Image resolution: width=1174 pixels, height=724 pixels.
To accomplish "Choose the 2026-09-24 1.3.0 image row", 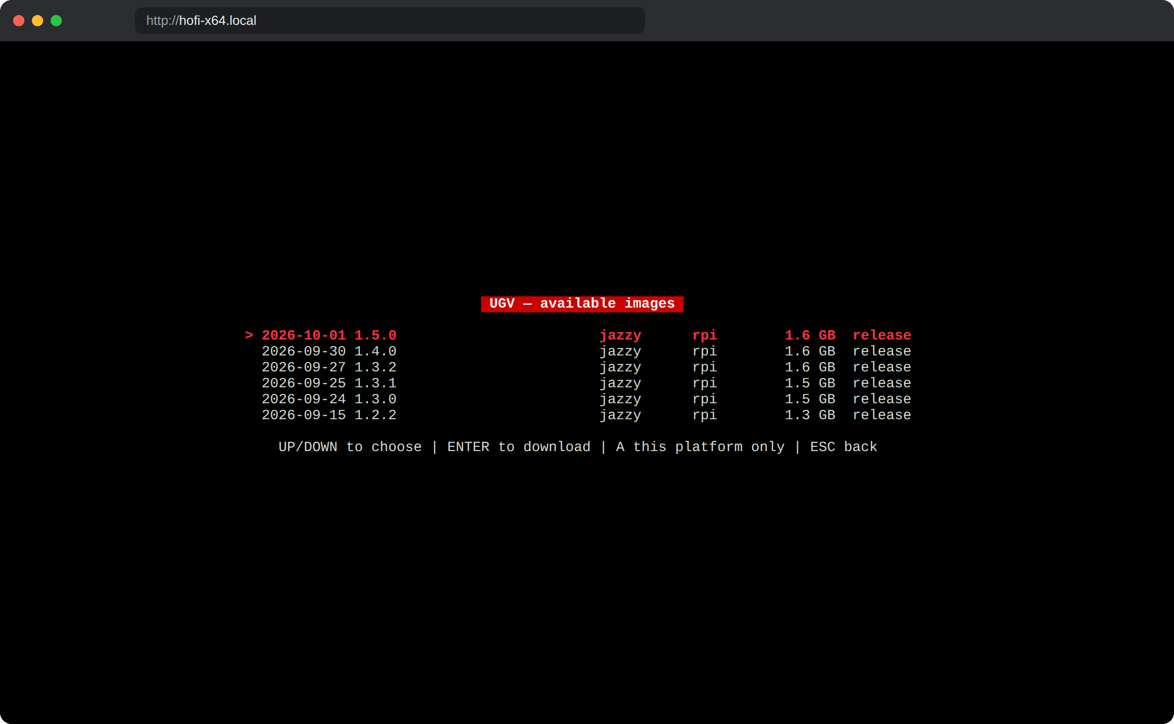I will tap(587, 399).
